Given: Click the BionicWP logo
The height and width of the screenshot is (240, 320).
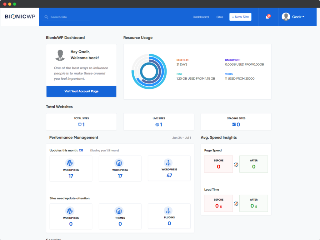Looking at the screenshot, I should [20, 17].
